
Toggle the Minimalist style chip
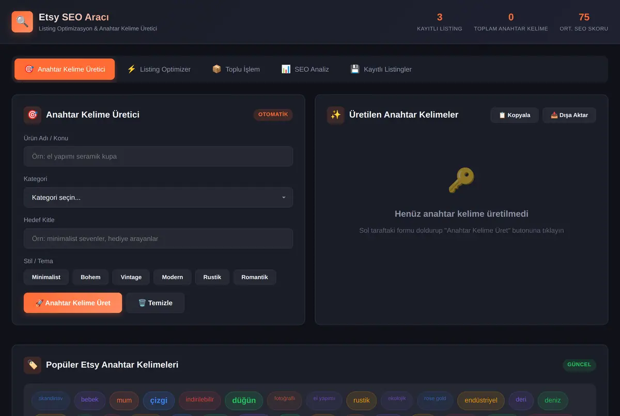[46, 277]
